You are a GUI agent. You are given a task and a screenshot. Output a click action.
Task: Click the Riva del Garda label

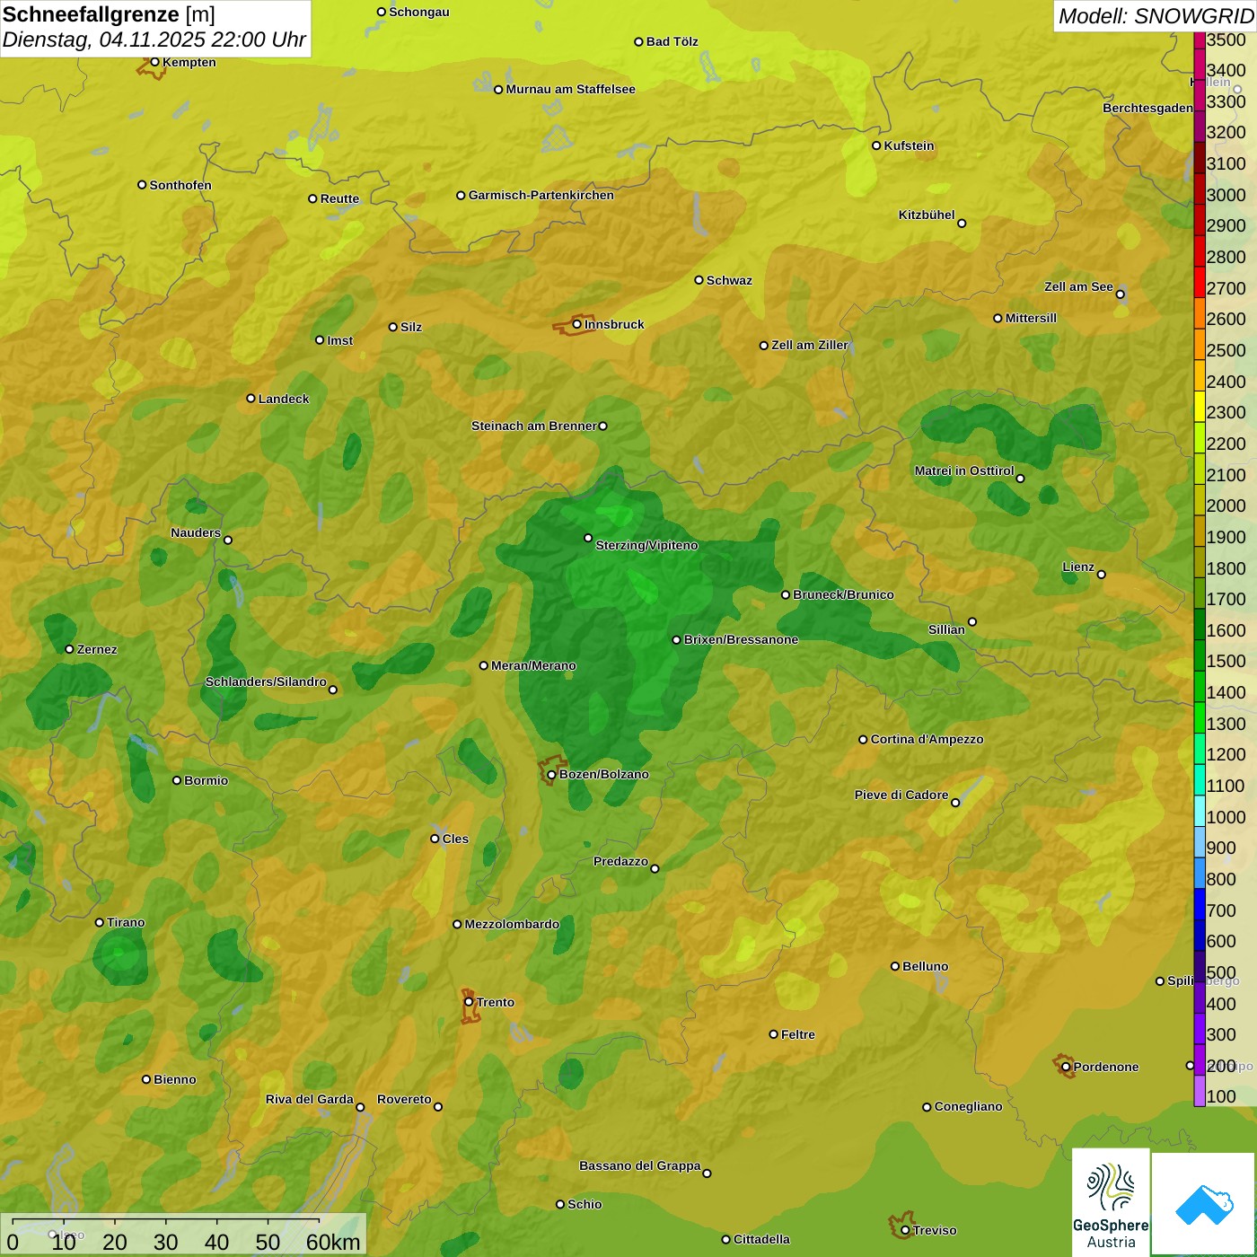tap(310, 1099)
